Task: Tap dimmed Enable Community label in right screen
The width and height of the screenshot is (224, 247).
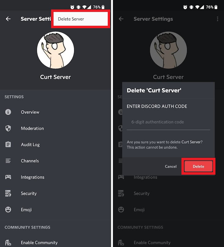Action: pos(152,243)
